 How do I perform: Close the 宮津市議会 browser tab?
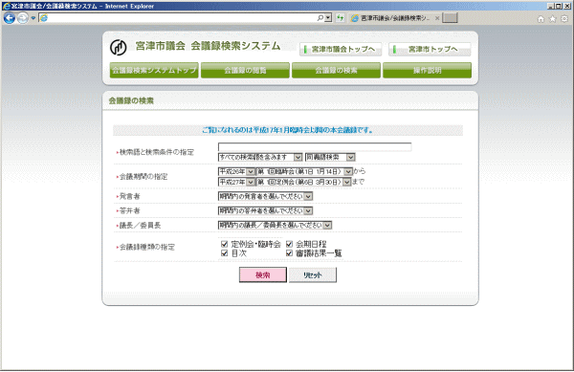(437, 18)
